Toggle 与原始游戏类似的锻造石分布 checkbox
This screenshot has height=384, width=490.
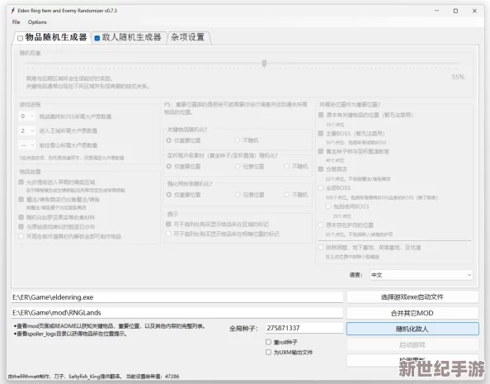tap(21, 226)
